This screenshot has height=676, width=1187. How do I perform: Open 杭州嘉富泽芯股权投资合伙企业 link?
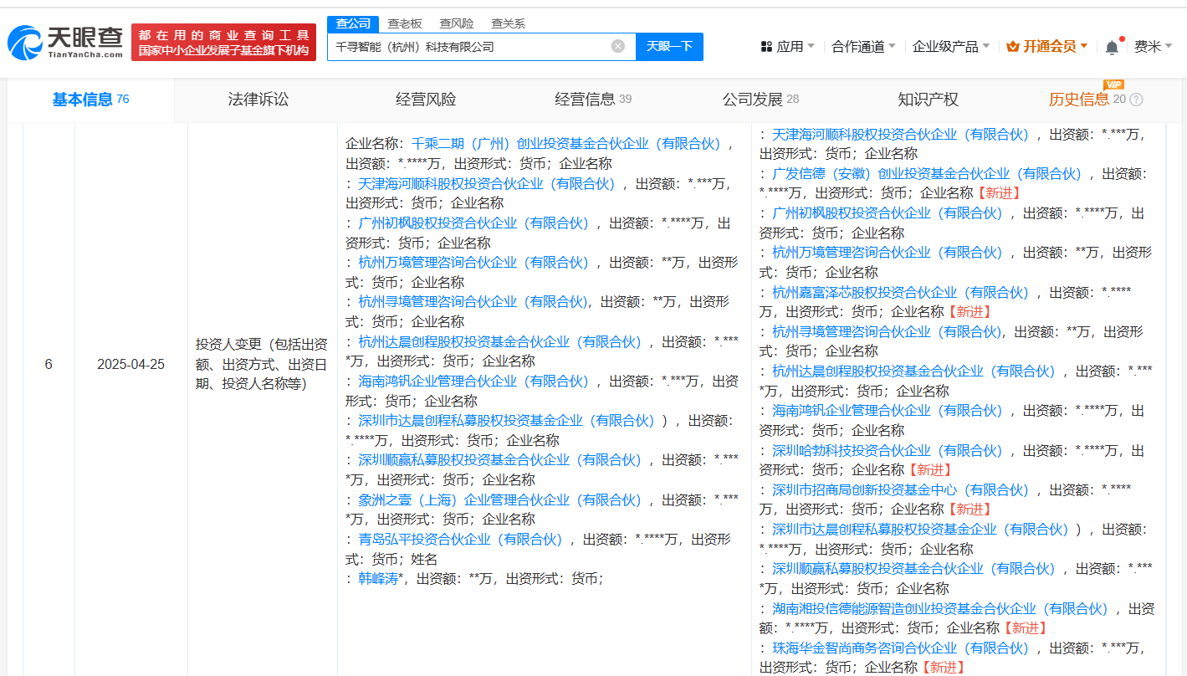click(900, 293)
